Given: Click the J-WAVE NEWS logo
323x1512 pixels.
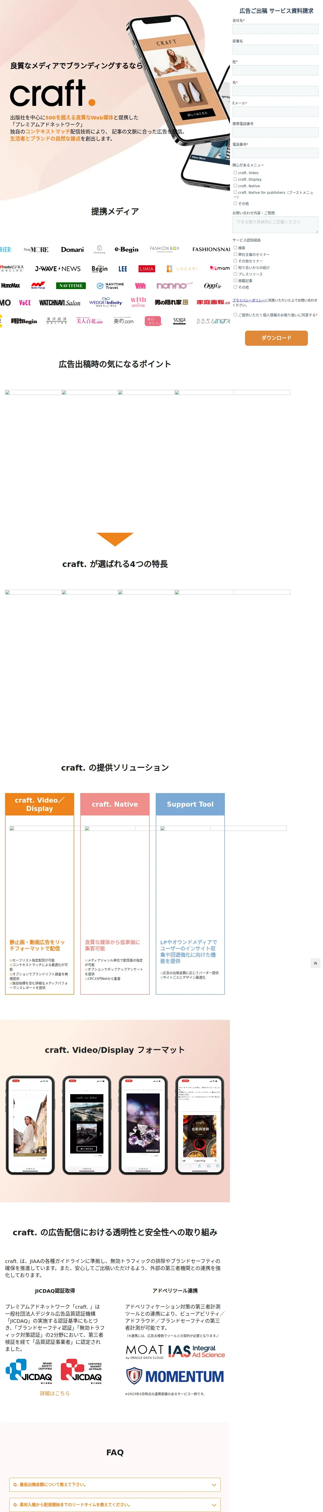Looking at the screenshot, I should (x=57, y=269).
